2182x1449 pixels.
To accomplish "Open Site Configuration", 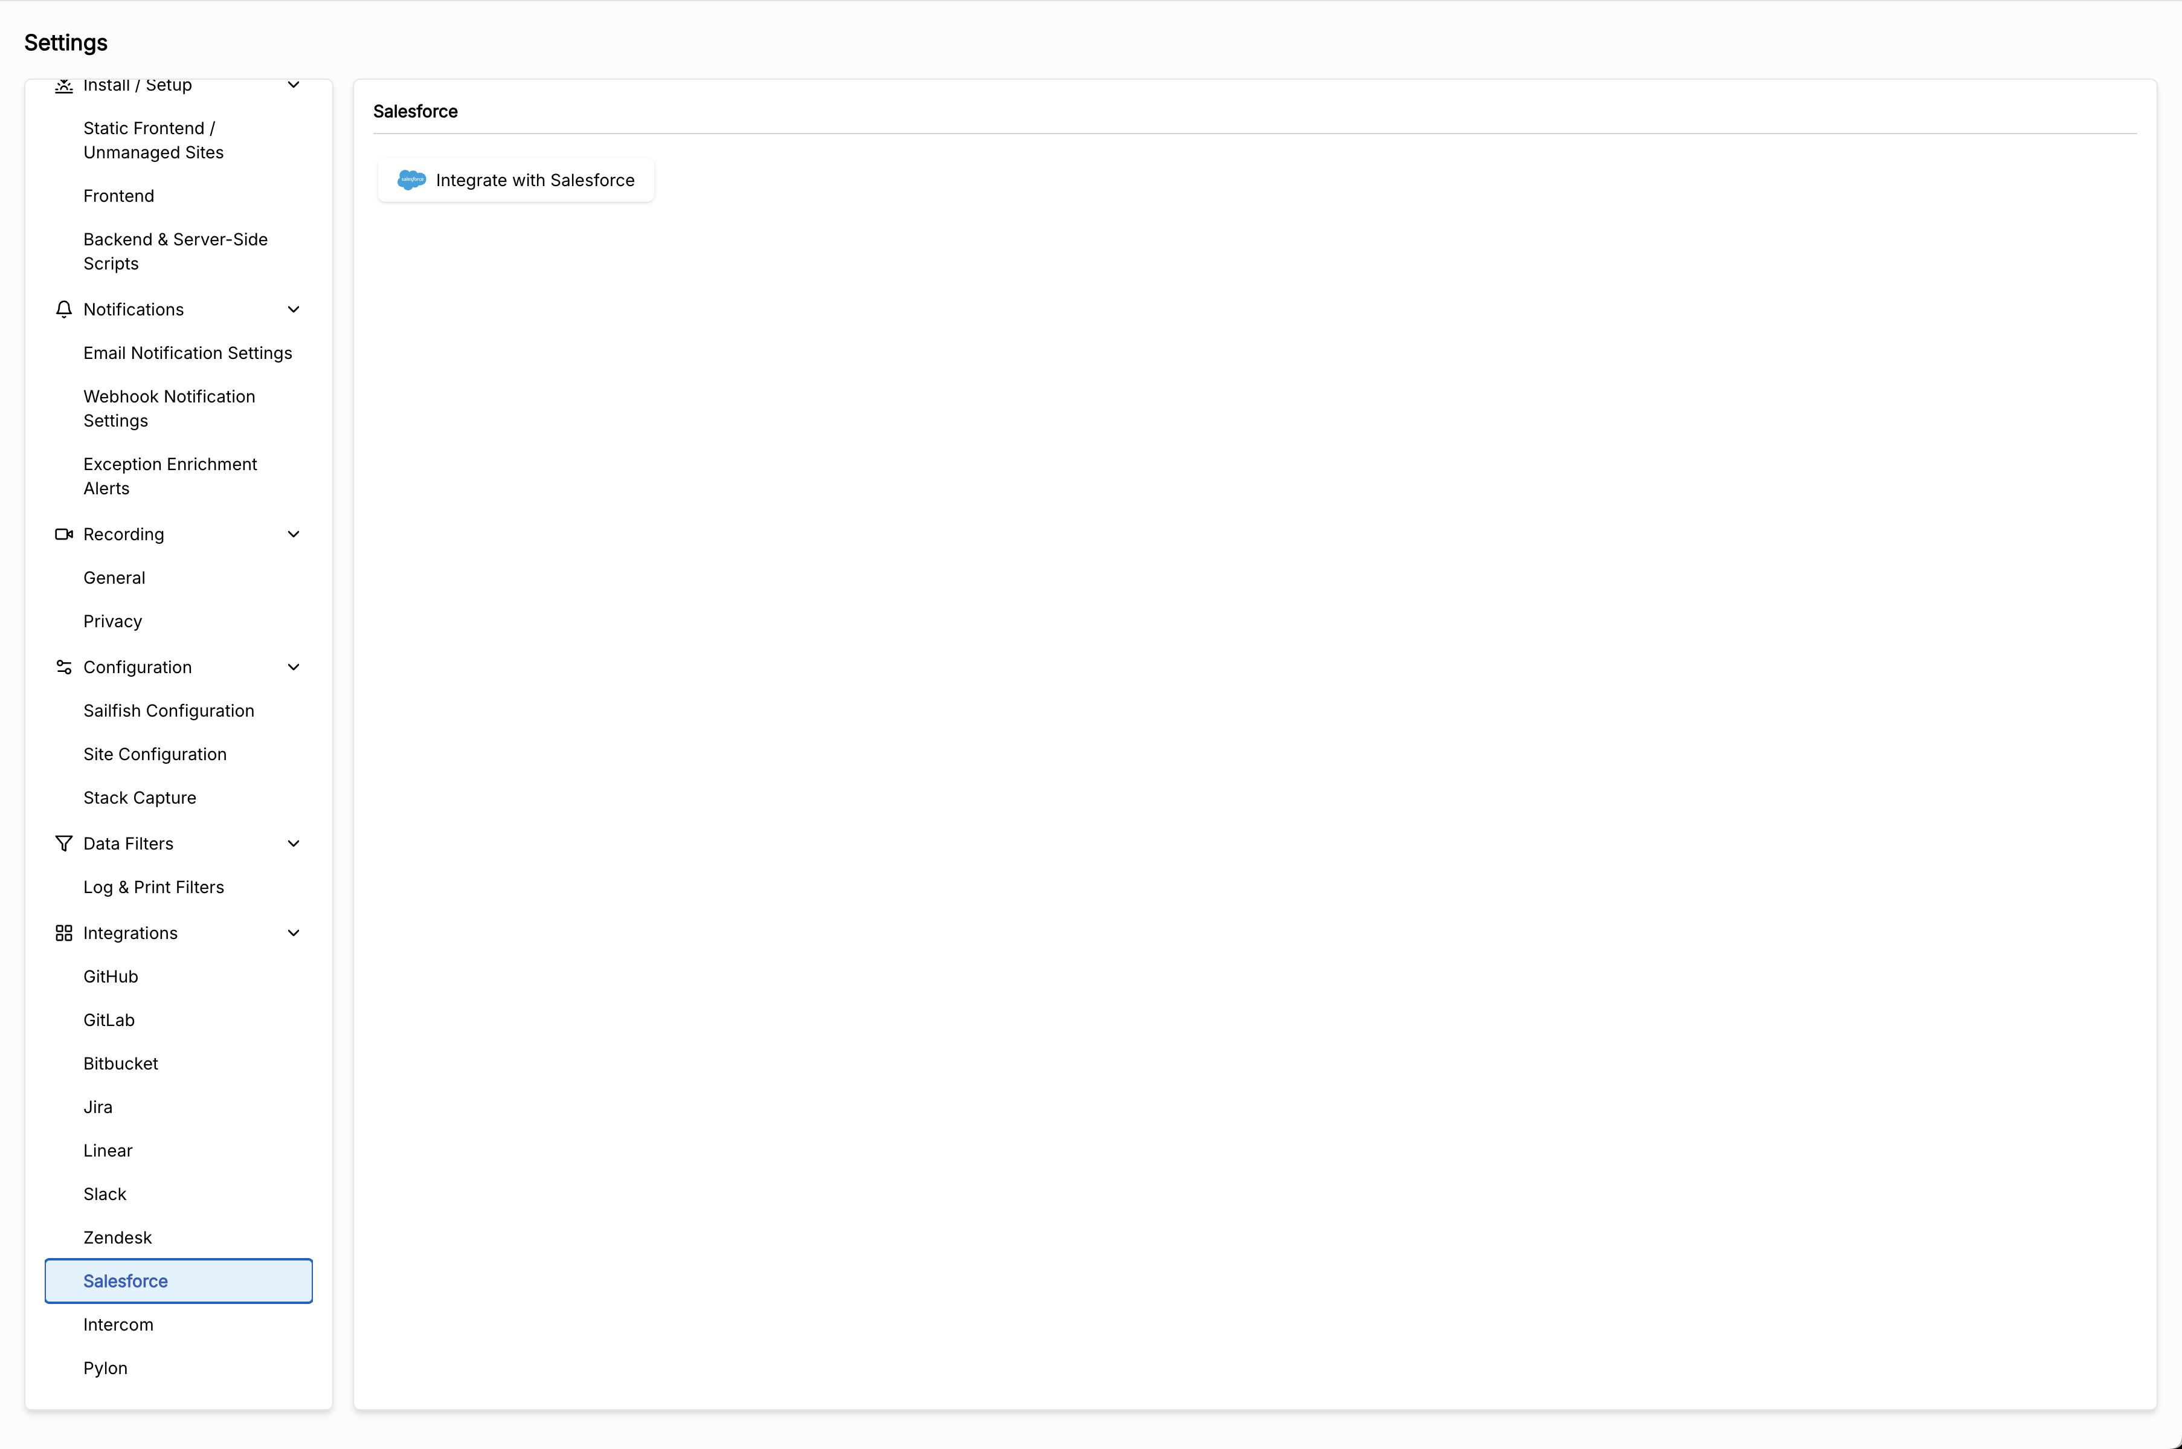I will coord(178,754).
